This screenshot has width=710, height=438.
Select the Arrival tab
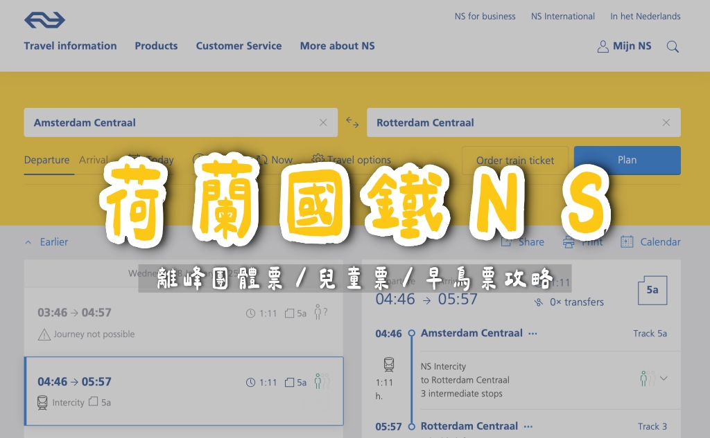(94, 160)
